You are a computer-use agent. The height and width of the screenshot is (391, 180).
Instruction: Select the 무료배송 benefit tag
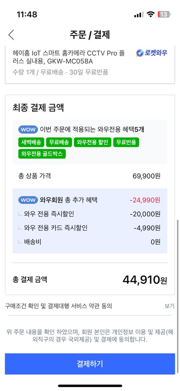(59, 142)
